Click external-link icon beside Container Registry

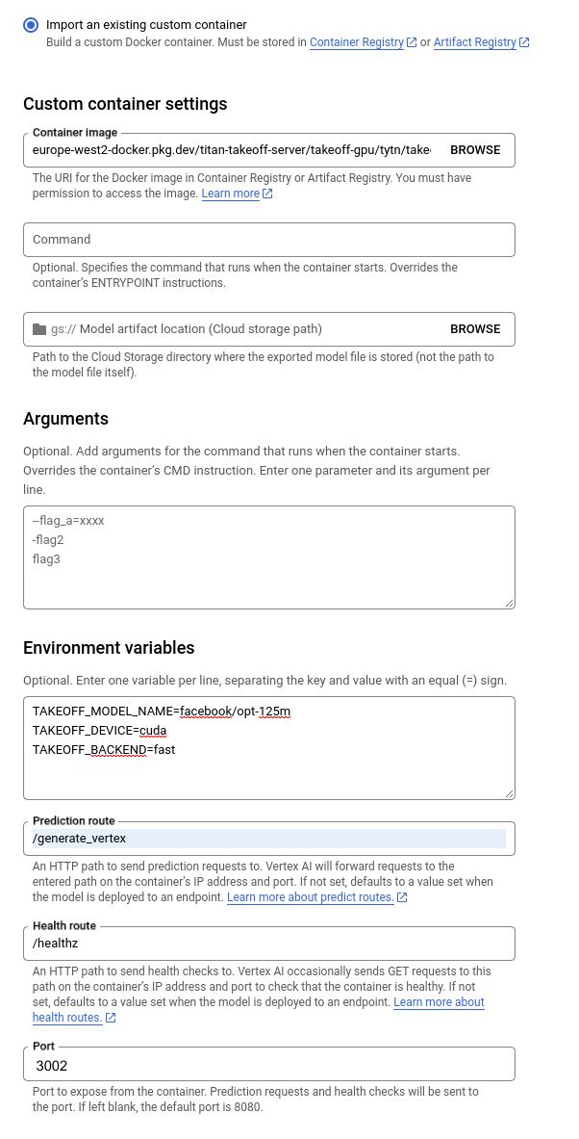412,43
